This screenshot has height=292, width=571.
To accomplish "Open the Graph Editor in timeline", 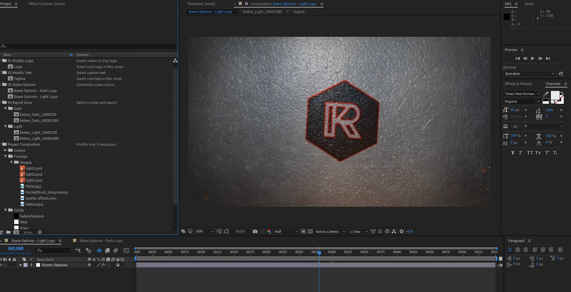I will click(x=126, y=251).
